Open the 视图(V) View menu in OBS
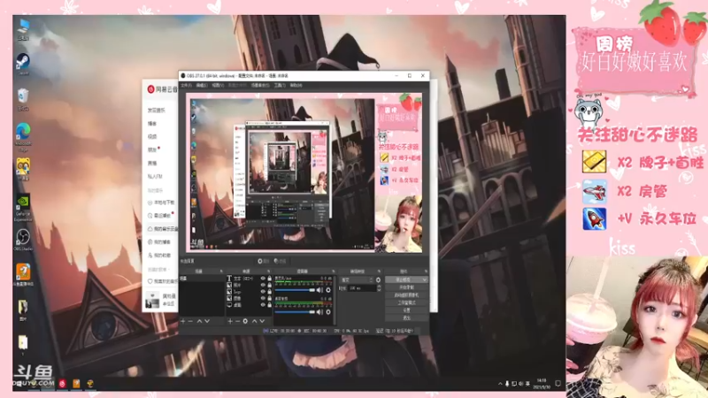708x398 pixels. click(x=218, y=85)
